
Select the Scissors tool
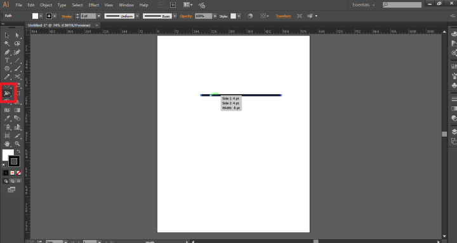pos(18,77)
